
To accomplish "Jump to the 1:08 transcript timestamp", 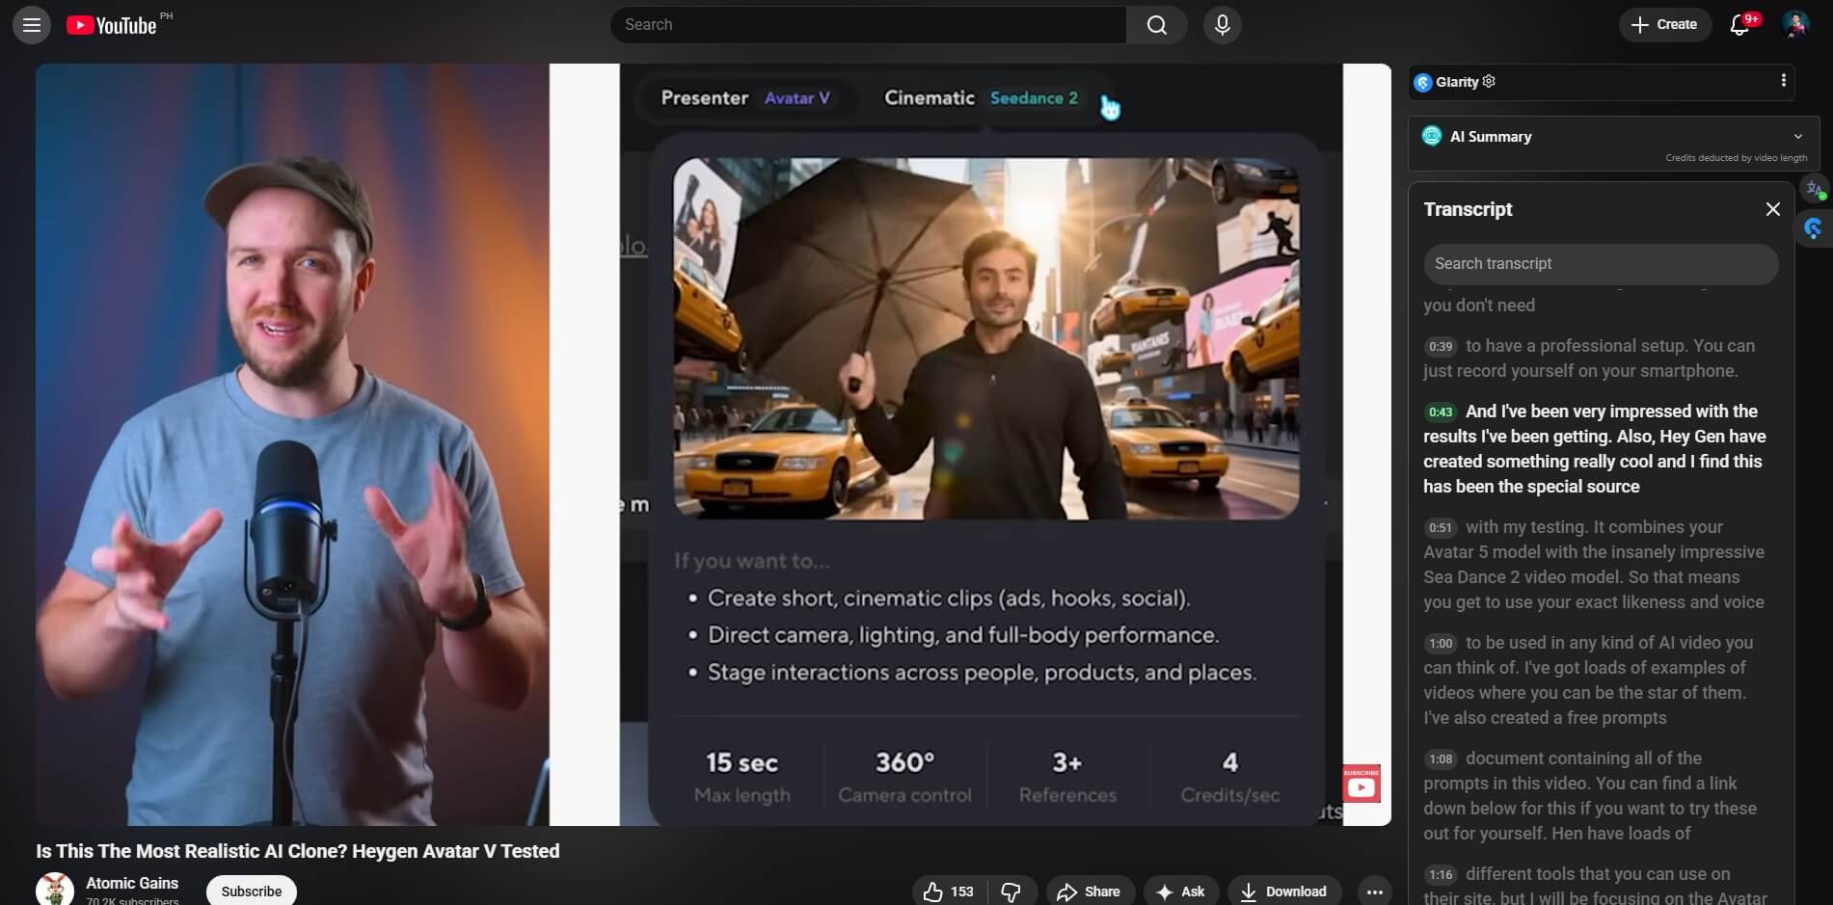I will tap(1441, 759).
